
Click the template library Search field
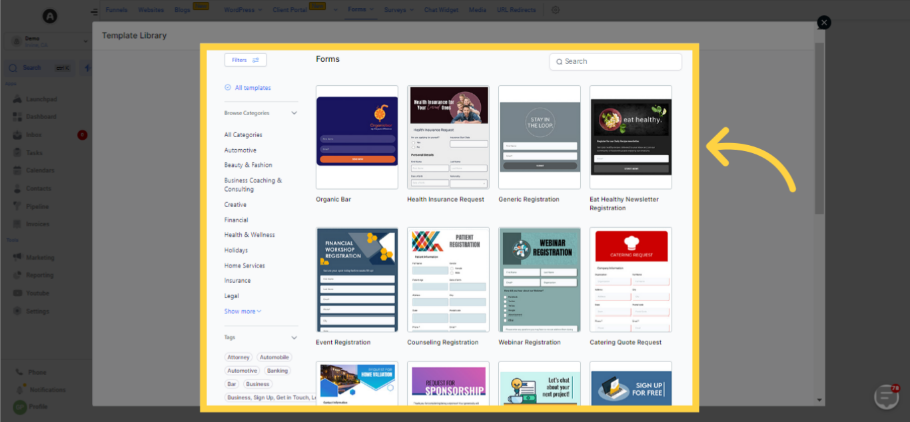pyautogui.click(x=616, y=61)
